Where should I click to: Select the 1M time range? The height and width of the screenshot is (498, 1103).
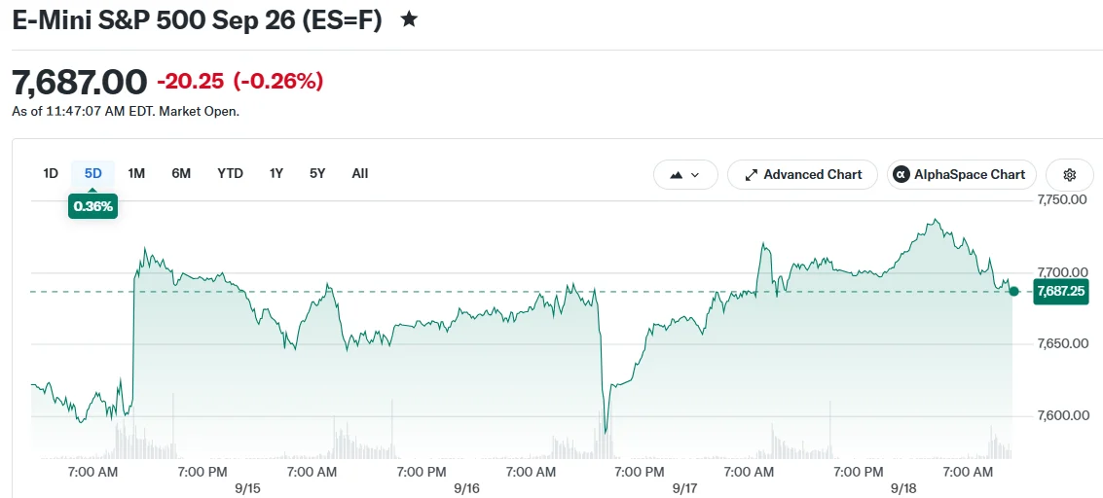pos(136,173)
